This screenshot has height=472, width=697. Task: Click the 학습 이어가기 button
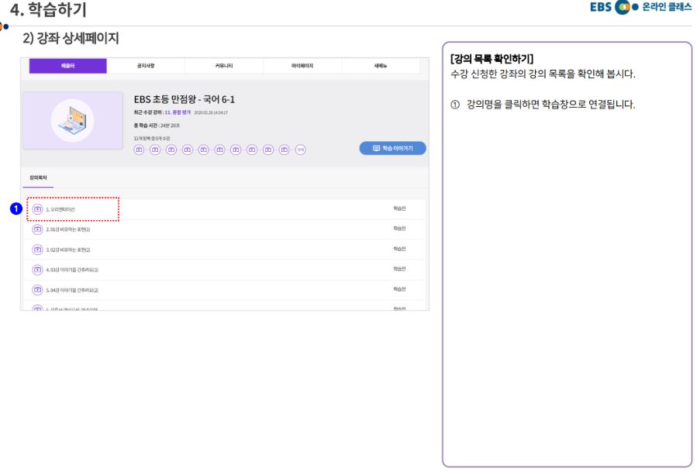392,149
